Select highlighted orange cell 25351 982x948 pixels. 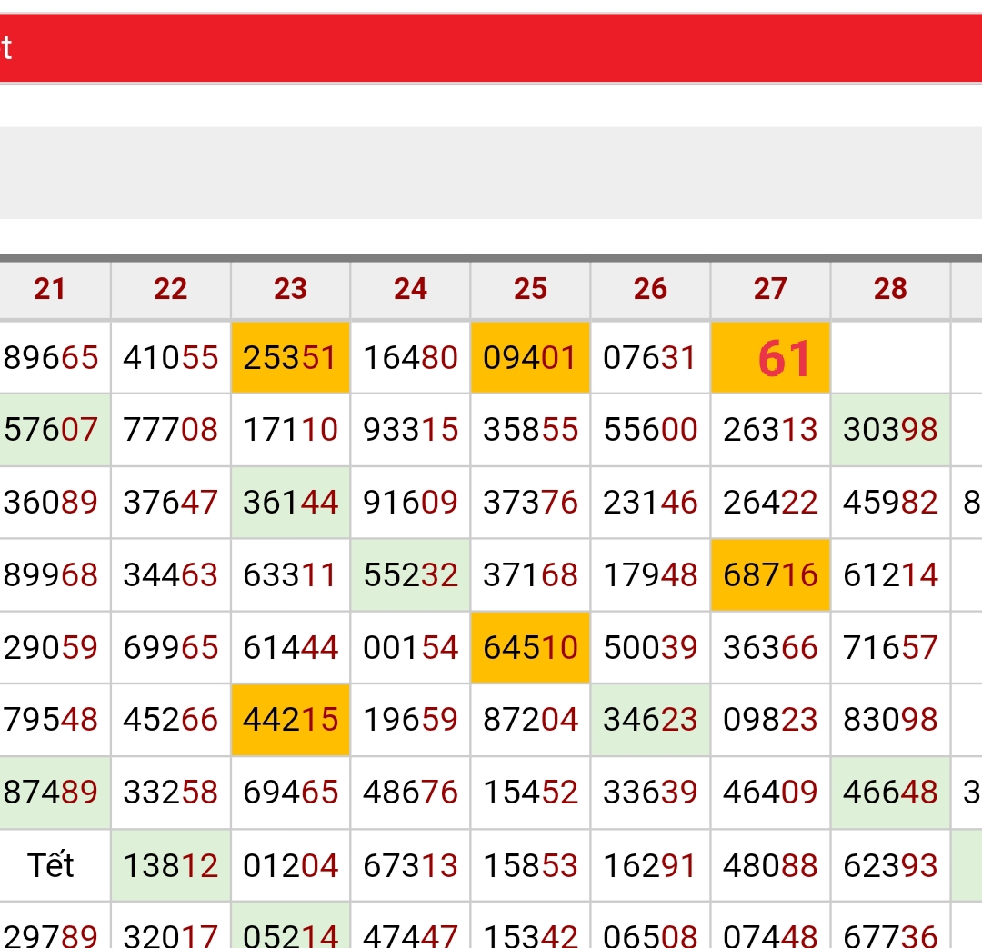click(290, 357)
